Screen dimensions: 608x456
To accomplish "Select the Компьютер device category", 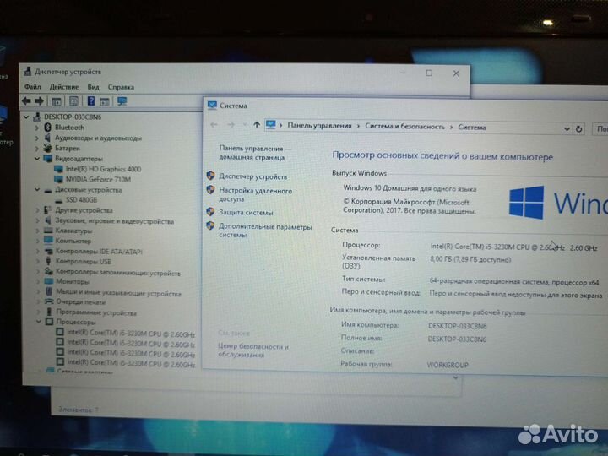I will point(73,241).
